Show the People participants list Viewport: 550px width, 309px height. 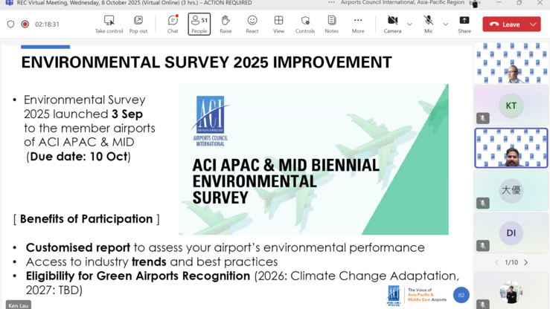coord(199,24)
